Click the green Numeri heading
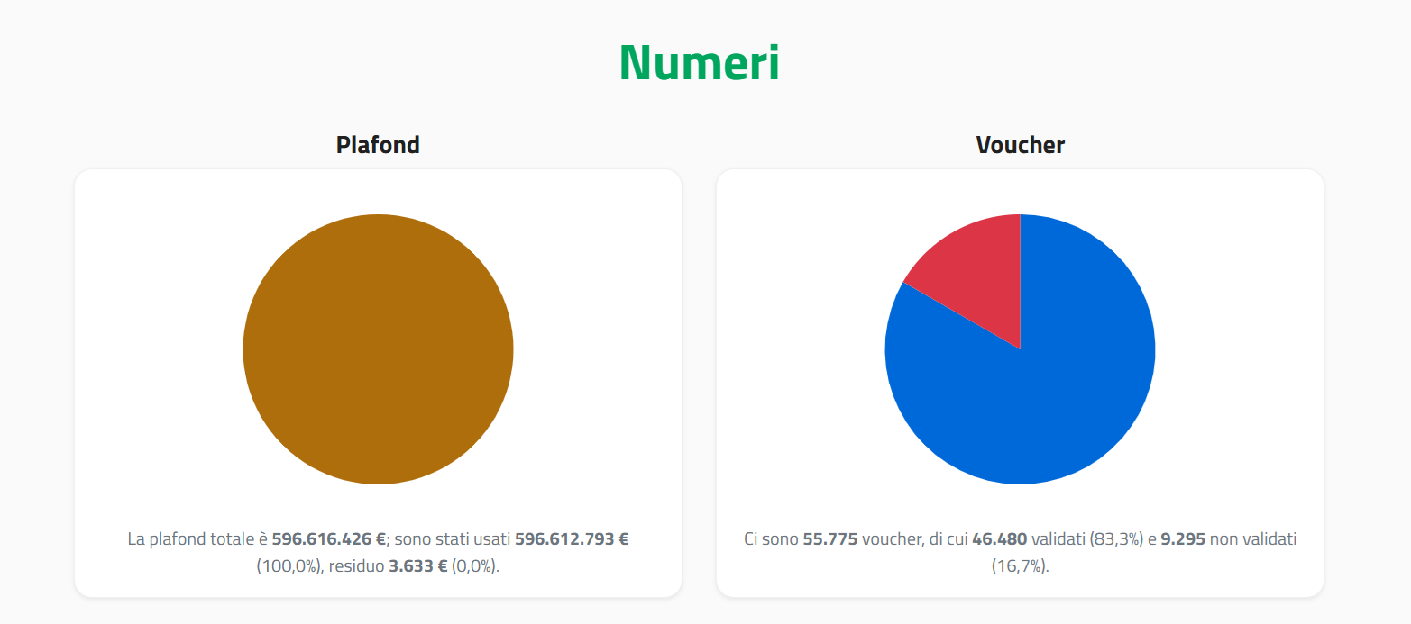1411x624 pixels. point(700,63)
